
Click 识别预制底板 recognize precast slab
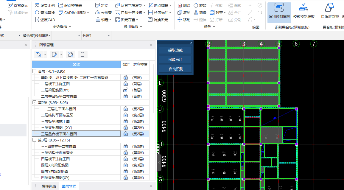coord(279,13)
